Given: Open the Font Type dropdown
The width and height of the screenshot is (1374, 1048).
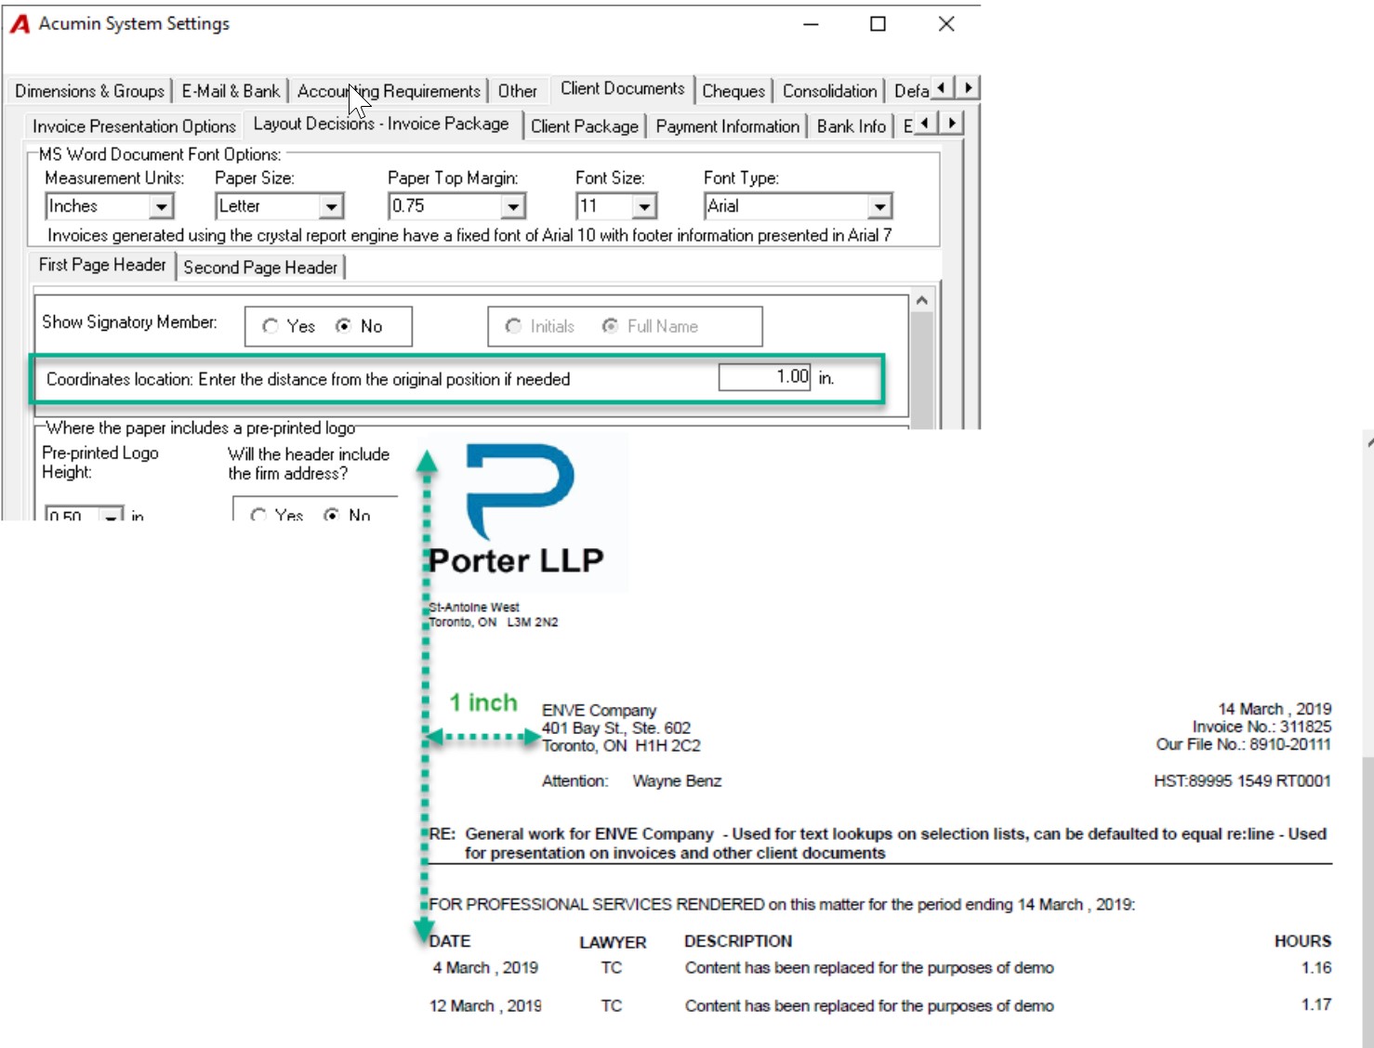Looking at the screenshot, I should click(x=879, y=206).
